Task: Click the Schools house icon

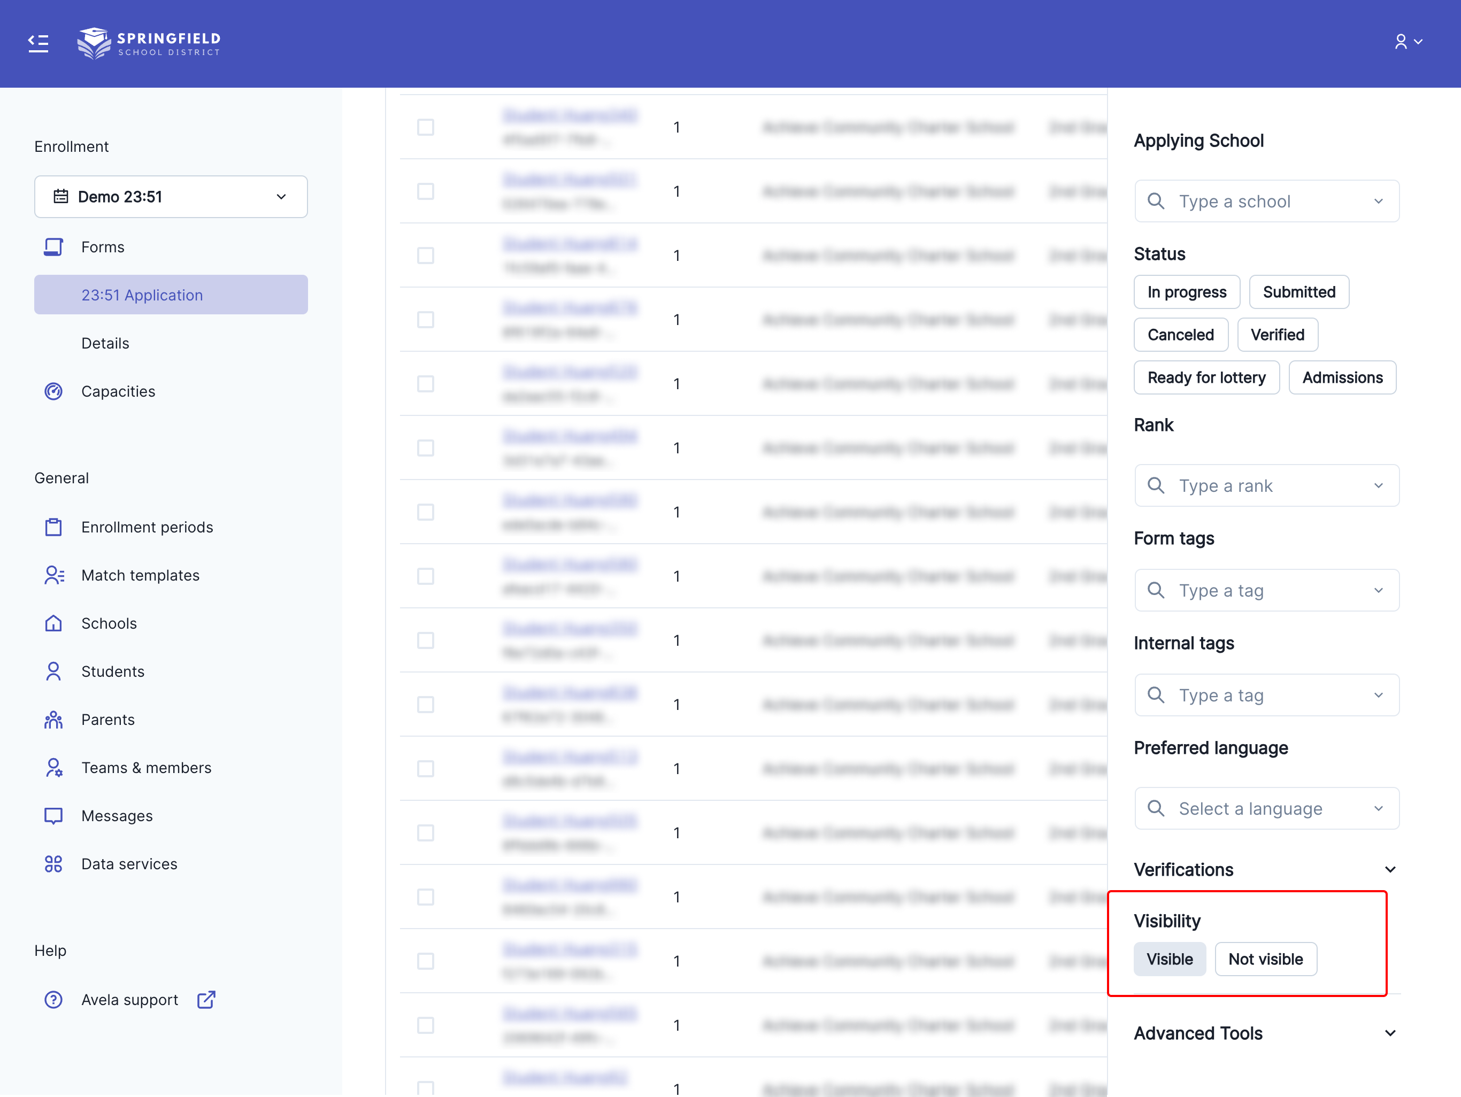Action: pyautogui.click(x=53, y=623)
